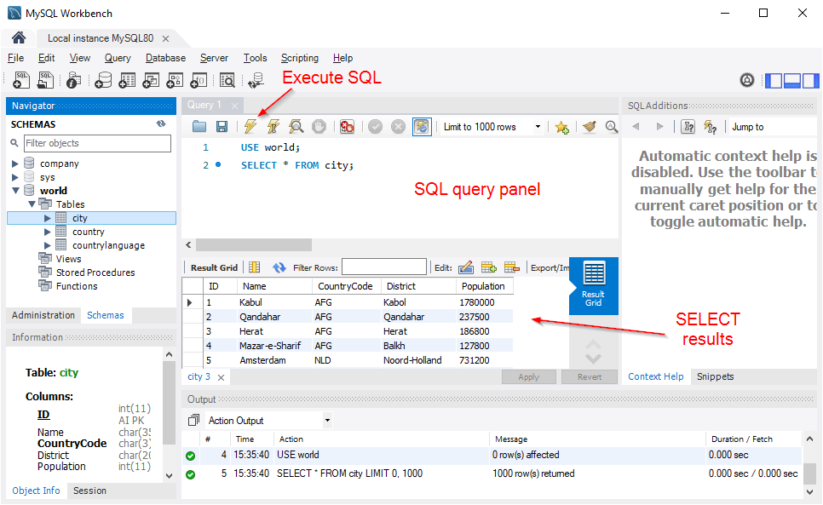Expand the countrylanguage table node

tap(48, 245)
